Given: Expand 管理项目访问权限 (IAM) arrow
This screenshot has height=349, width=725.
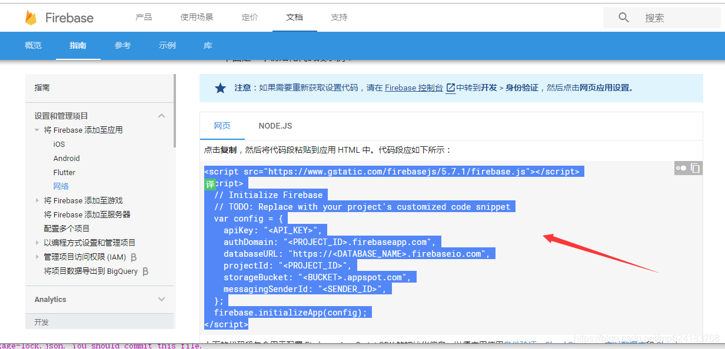Looking at the screenshot, I should click(x=37, y=257).
